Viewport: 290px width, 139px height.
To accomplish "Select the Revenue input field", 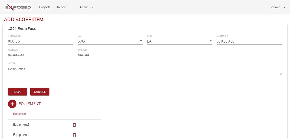I will [x=41, y=55].
